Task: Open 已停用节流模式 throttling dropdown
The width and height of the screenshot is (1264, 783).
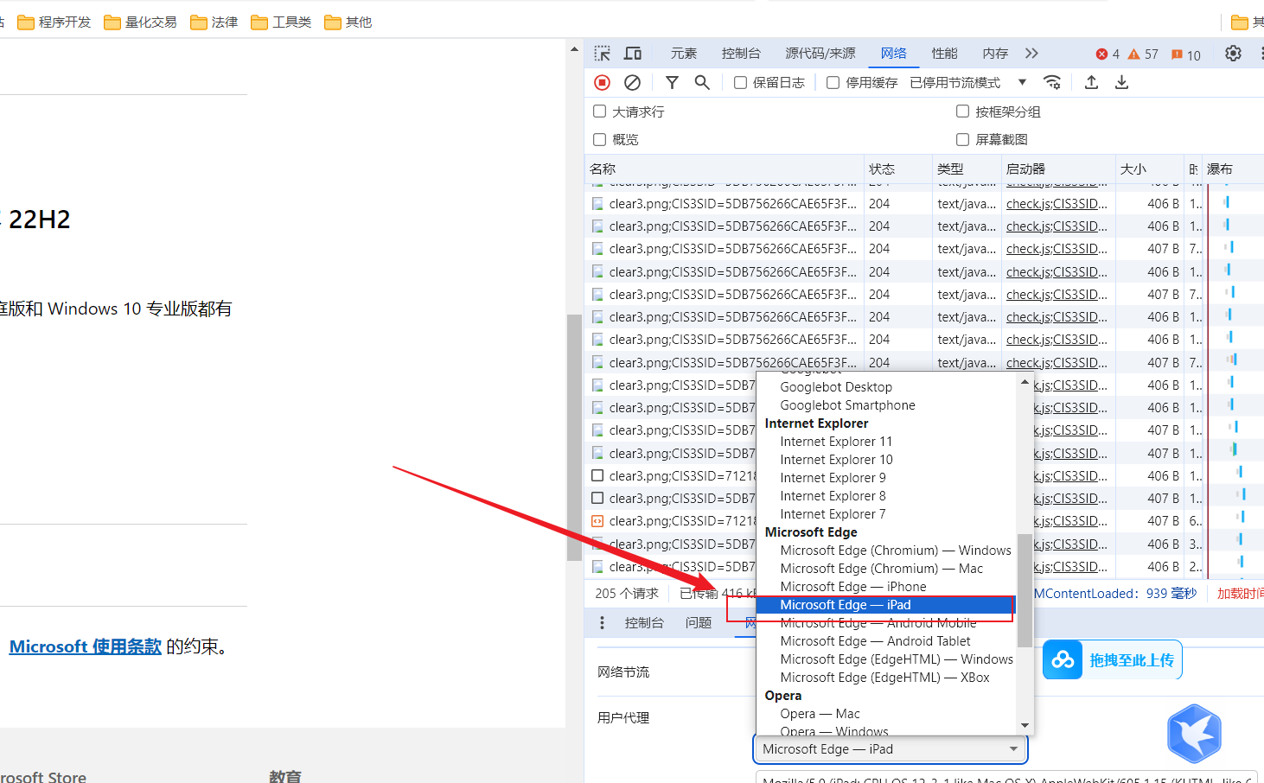Action: tap(968, 83)
